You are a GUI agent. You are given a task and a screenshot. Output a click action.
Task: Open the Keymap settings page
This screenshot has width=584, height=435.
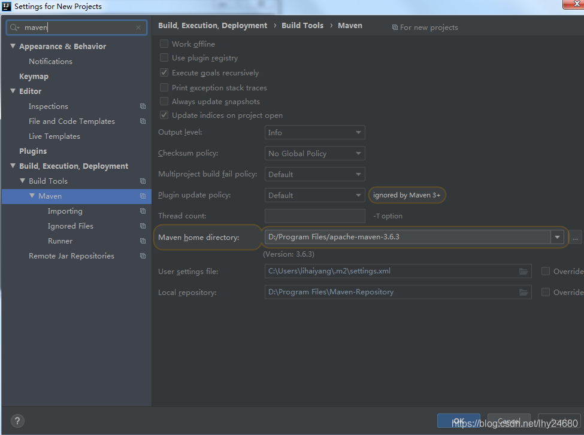pyautogui.click(x=34, y=77)
